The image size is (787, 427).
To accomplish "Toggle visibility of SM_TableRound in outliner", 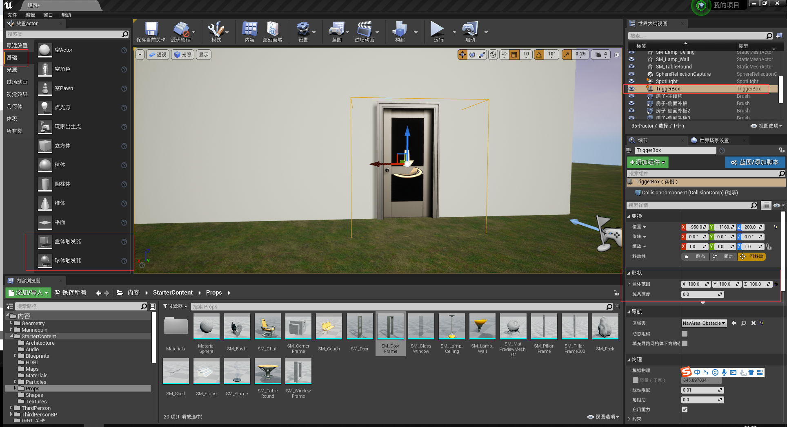I will coord(631,66).
